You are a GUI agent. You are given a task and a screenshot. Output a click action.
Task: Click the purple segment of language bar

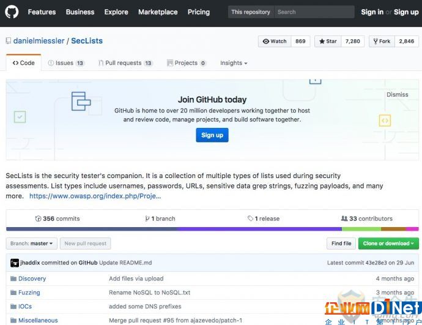[259, 229]
